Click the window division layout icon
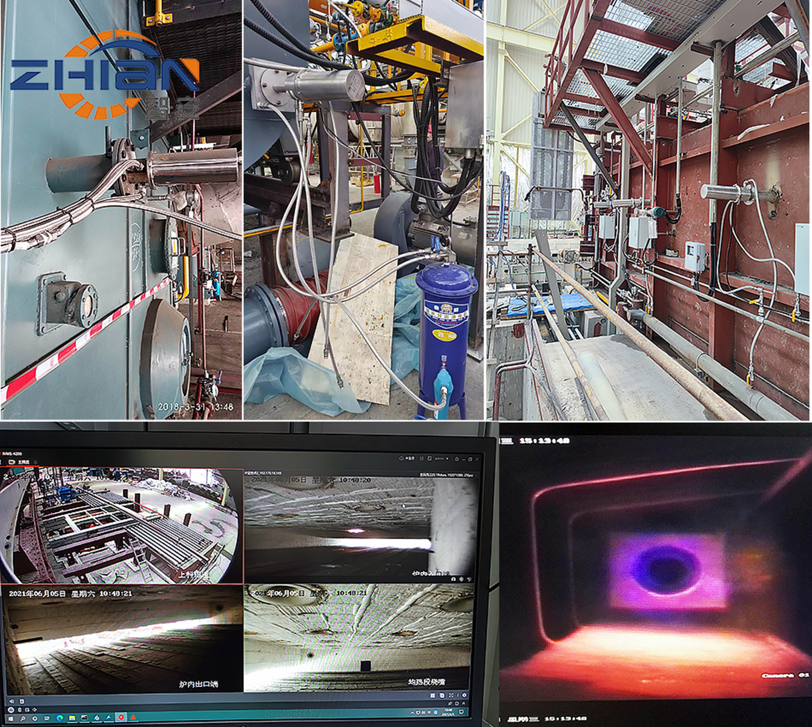 432,695
